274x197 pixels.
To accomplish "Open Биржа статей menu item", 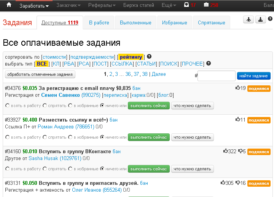I will pos(139,5).
